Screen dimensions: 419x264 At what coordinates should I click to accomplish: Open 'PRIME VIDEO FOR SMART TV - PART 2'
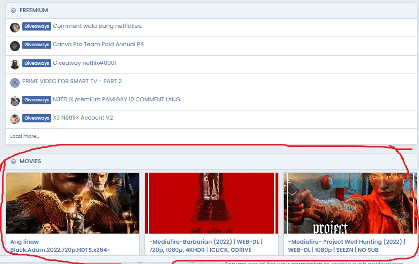point(72,81)
